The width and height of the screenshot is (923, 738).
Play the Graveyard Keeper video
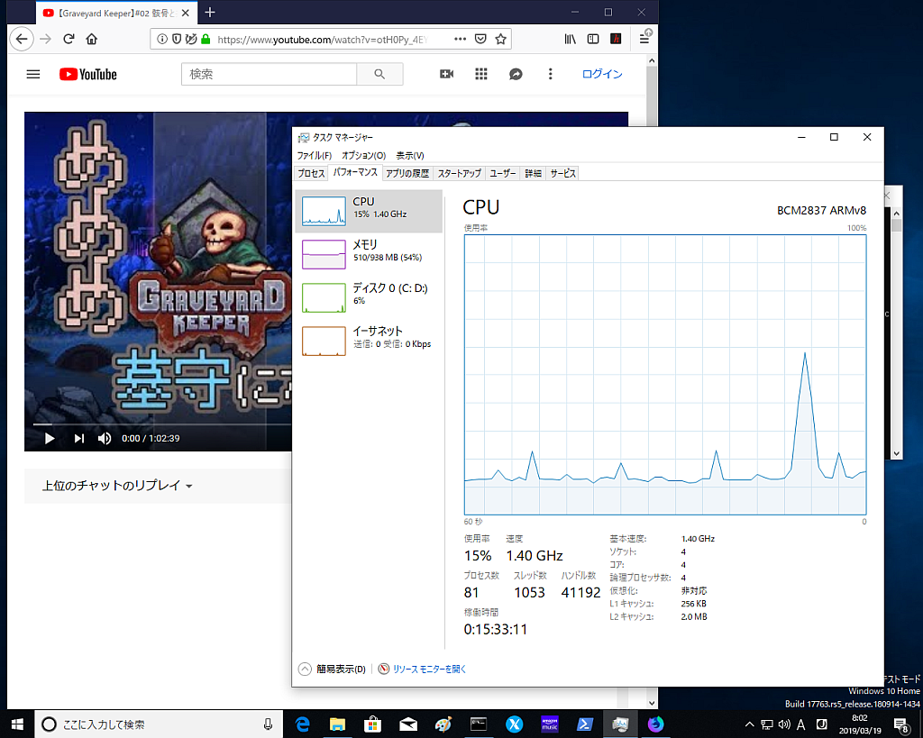[x=50, y=439]
